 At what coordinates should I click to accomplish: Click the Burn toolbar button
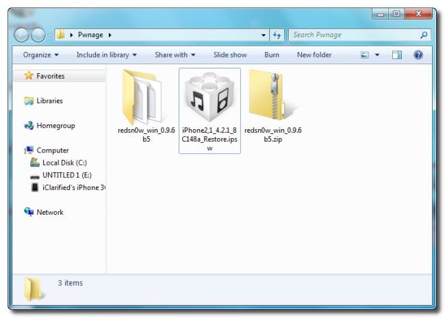coord(272,55)
